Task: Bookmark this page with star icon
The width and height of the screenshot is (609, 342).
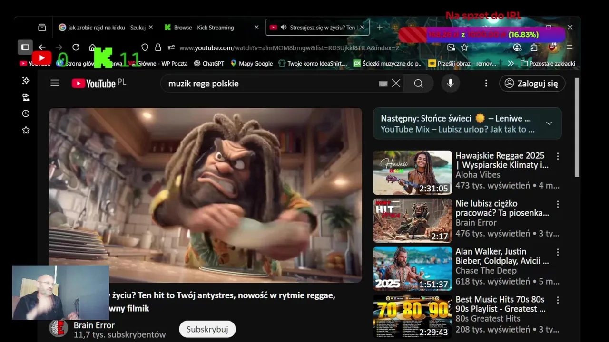Action: (x=464, y=47)
